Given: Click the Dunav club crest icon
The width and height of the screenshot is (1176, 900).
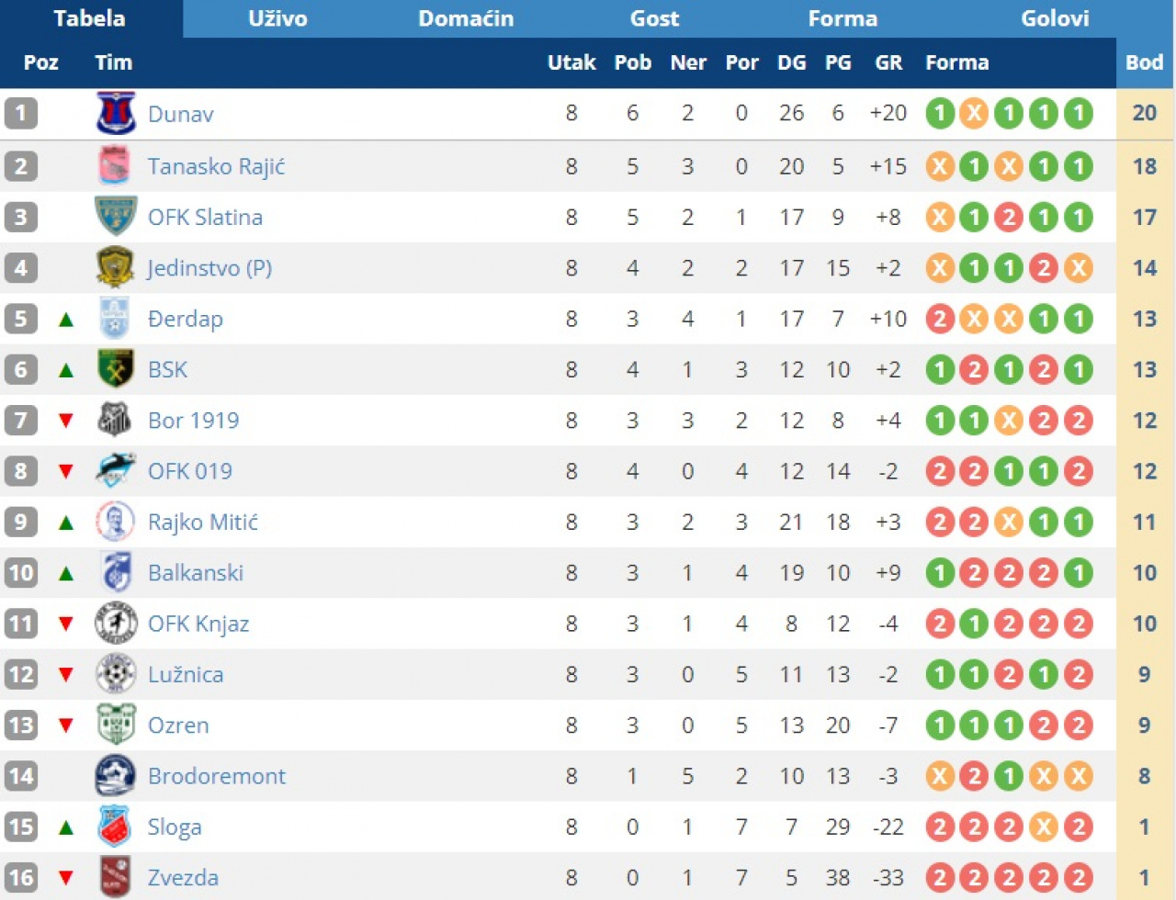Looking at the screenshot, I should click(116, 114).
